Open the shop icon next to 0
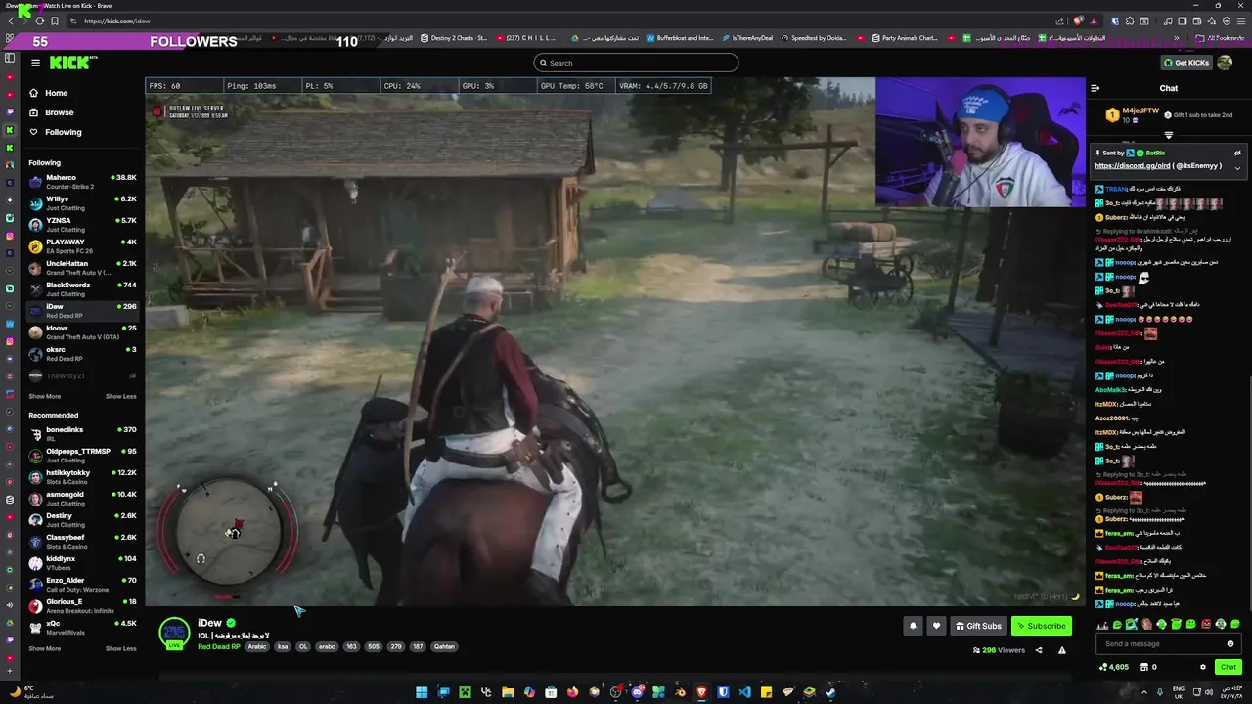 (1143, 667)
